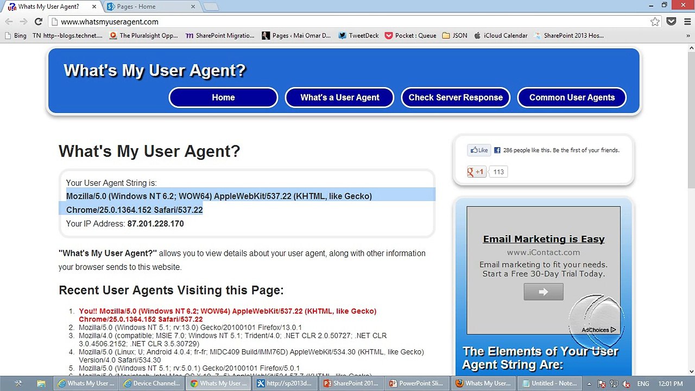The width and height of the screenshot is (695, 391).
Task: Open the 'SharePoint 2013 Hos...' bookmark
Action: 569,35
